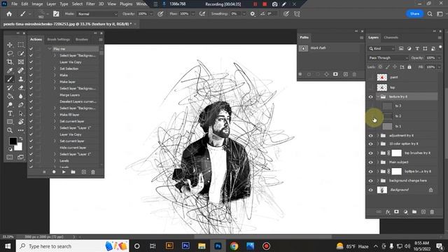Select the Work Path entry

pos(328,48)
